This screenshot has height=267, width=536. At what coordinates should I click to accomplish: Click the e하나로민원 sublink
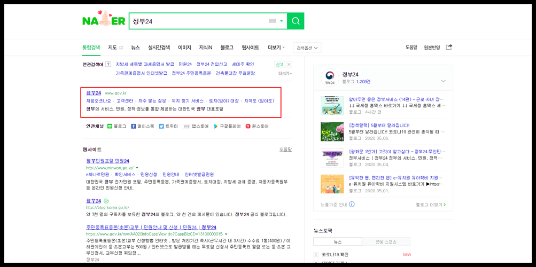pos(97,174)
